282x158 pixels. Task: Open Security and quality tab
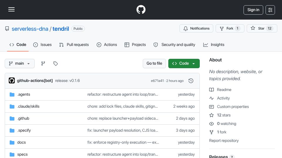coord(174,44)
